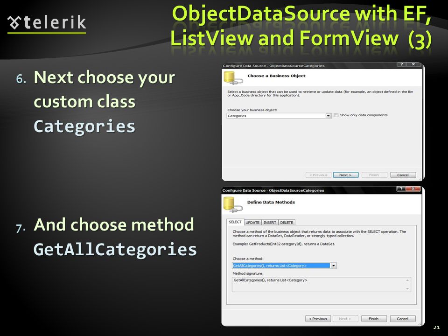Expand the Choose a method dropdown arrow
This screenshot has height=336, width=448.
pos(333,266)
